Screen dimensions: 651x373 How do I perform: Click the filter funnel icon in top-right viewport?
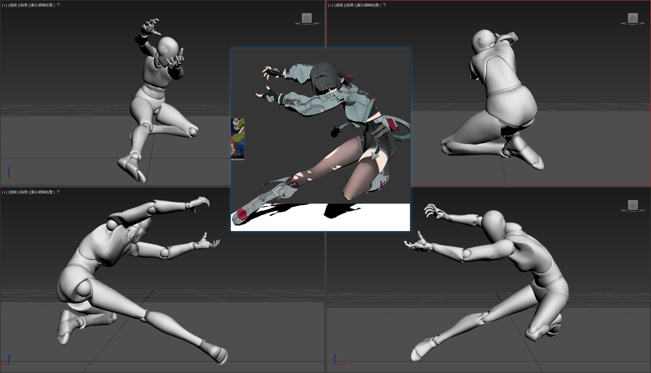(384, 5)
